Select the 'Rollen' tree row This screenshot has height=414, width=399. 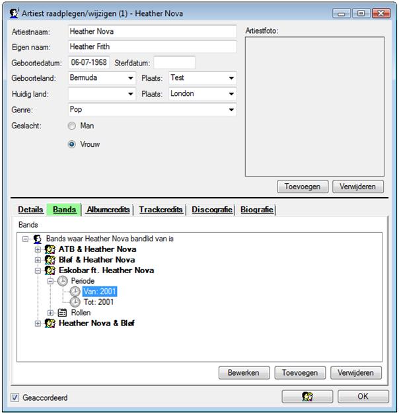click(x=81, y=313)
